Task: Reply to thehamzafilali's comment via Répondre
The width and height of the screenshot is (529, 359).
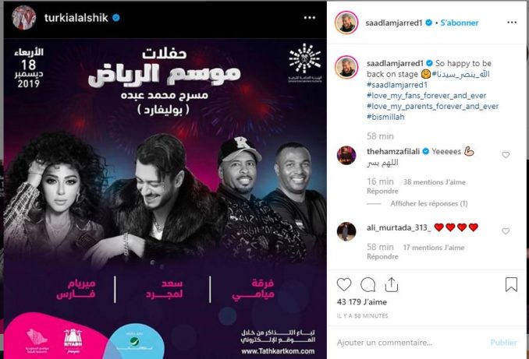Action: (x=382, y=191)
